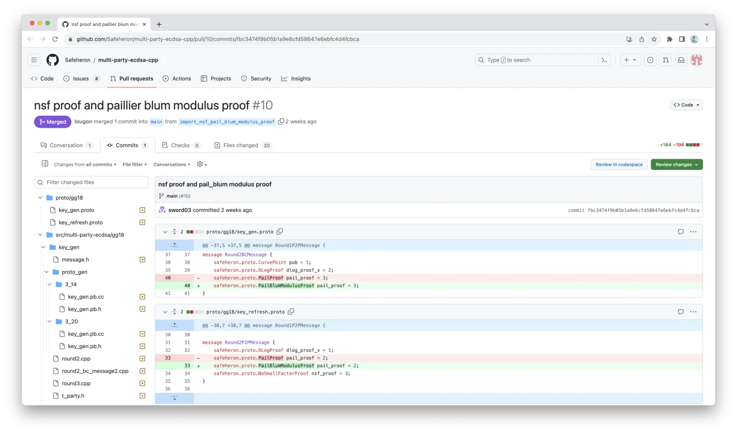Image resolution: width=737 pixels, height=434 pixels.
Task: Click Review in codespace button
Action: tap(619, 165)
